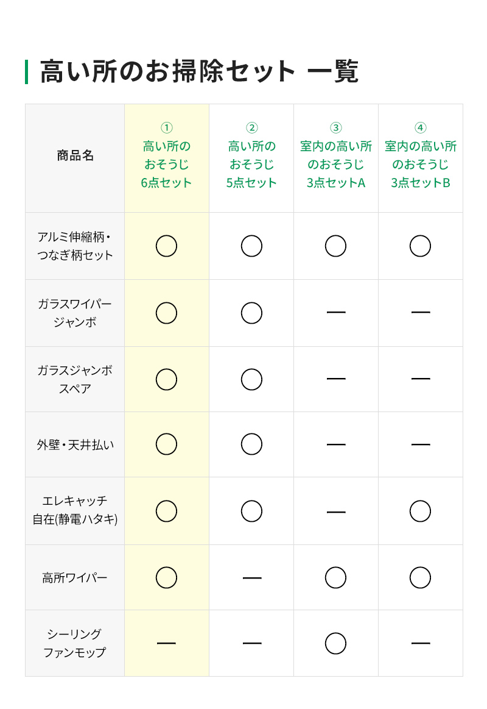This screenshot has height=709, width=487.
Task: Click the アルミ伸縮柄・つなぎ柄セット row label
Action: 75,246
